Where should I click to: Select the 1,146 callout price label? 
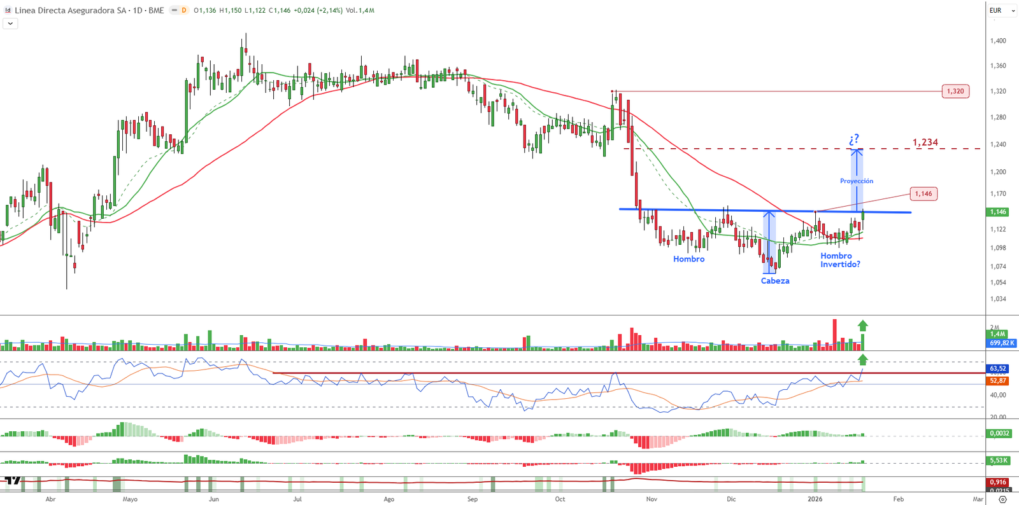[923, 193]
